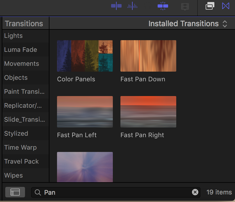Screen dimensions: 235x202
Task: Click the magnifying glass in the search field
Action: click(38, 192)
